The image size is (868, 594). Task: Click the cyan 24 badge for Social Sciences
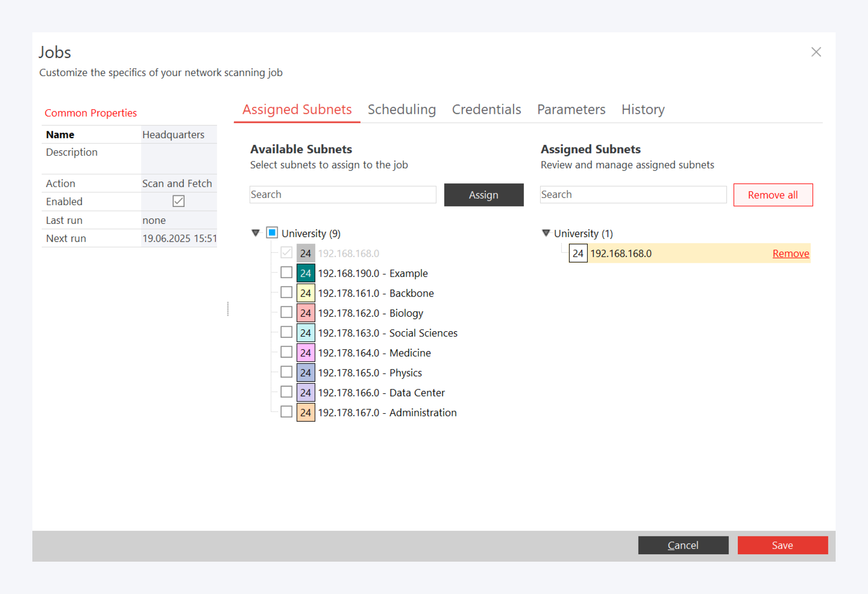(x=306, y=333)
